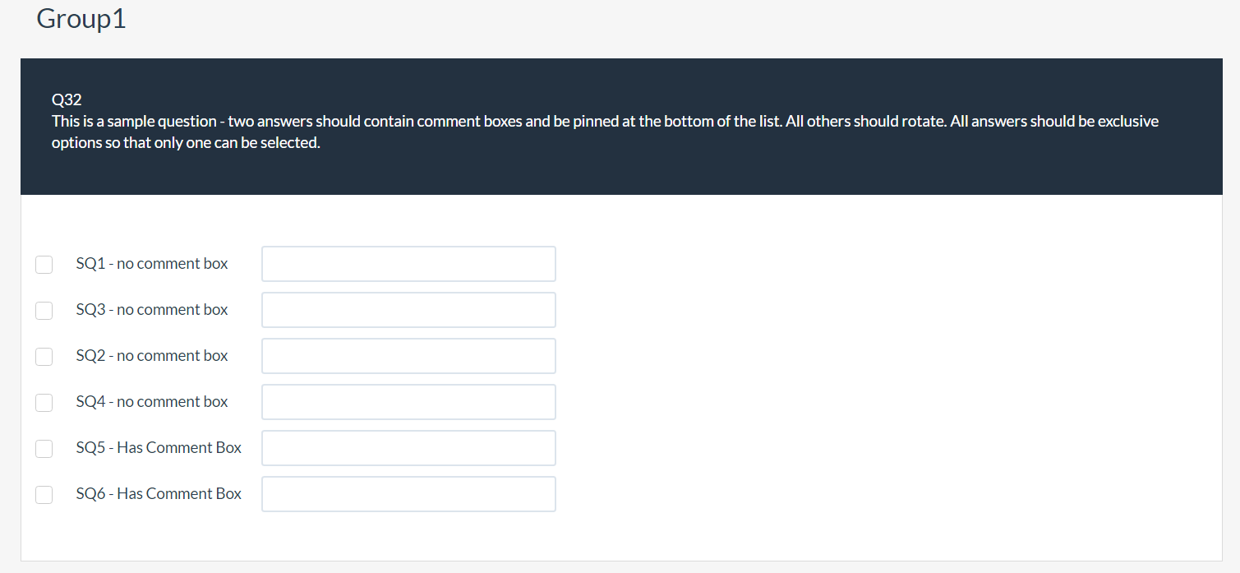Focus the text field beside SQ3
Image resolution: width=1240 pixels, height=573 pixels.
coord(408,310)
